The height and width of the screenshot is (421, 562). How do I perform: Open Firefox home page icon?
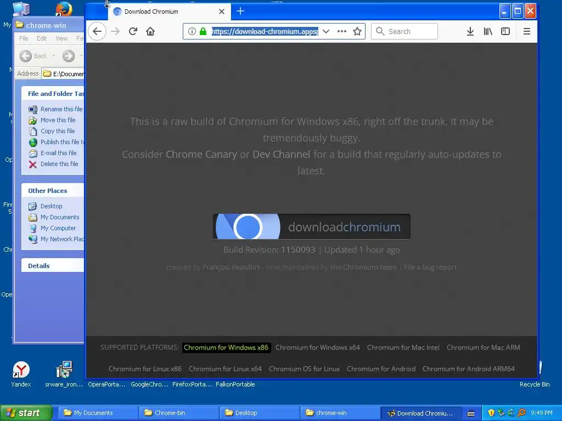pyautogui.click(x=150, y=31)
